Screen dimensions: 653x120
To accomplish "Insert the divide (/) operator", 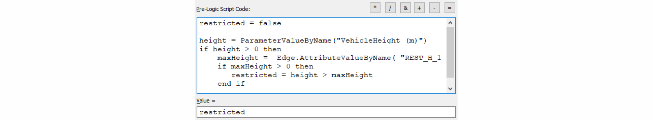I will point(390,8).
